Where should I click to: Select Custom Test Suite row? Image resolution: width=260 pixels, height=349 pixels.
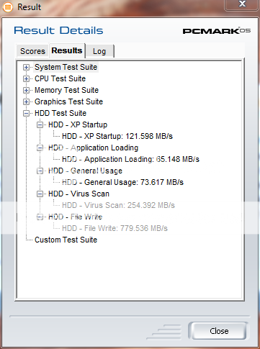coord(66,240)
